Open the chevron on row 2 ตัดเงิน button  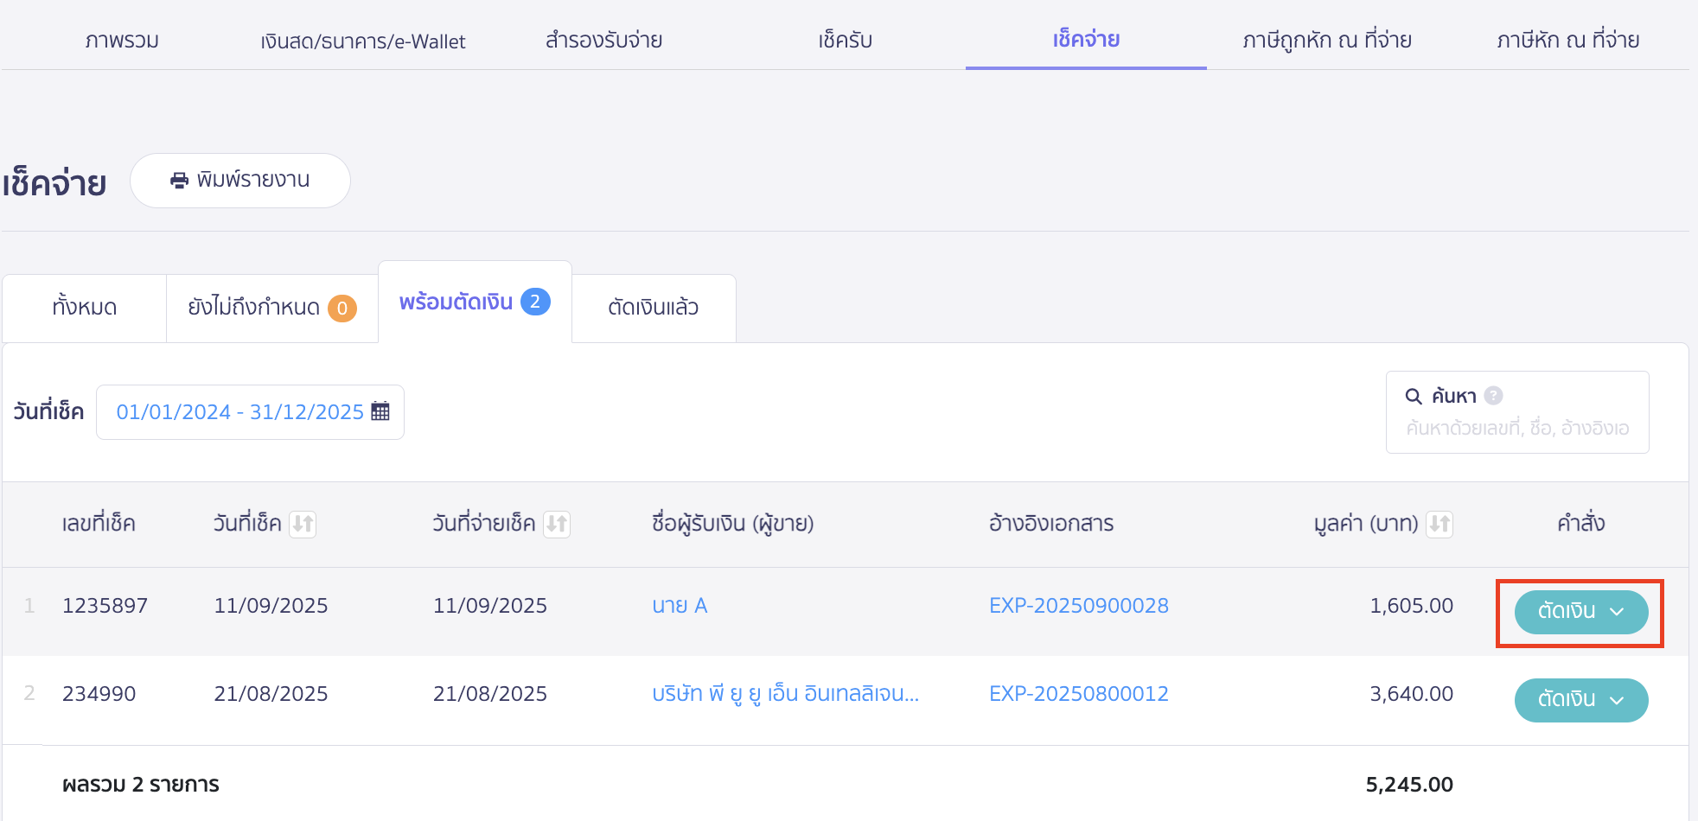1618,700
